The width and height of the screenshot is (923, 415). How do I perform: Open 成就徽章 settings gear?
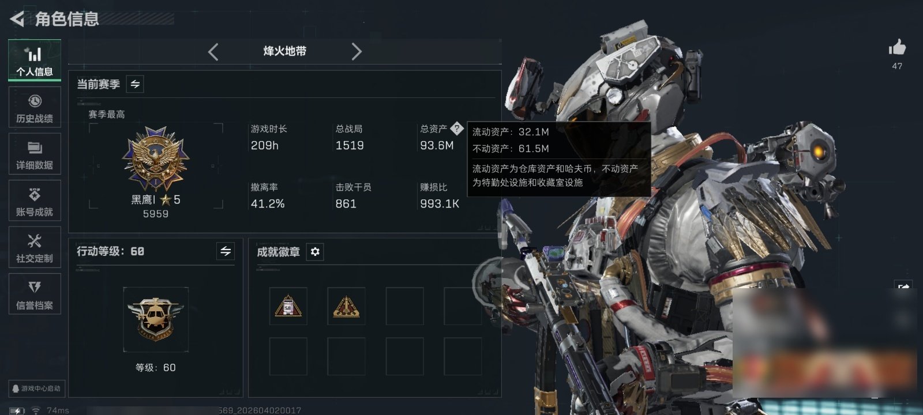(x=315, y=252)
